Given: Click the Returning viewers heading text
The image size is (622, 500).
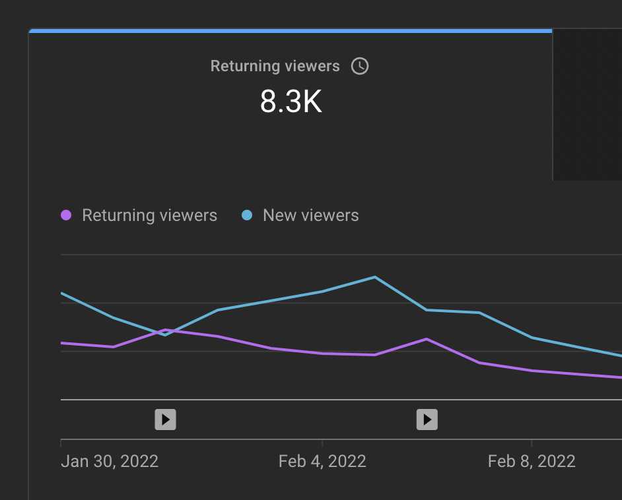Looking at the screenshot, I should point(275,66).
